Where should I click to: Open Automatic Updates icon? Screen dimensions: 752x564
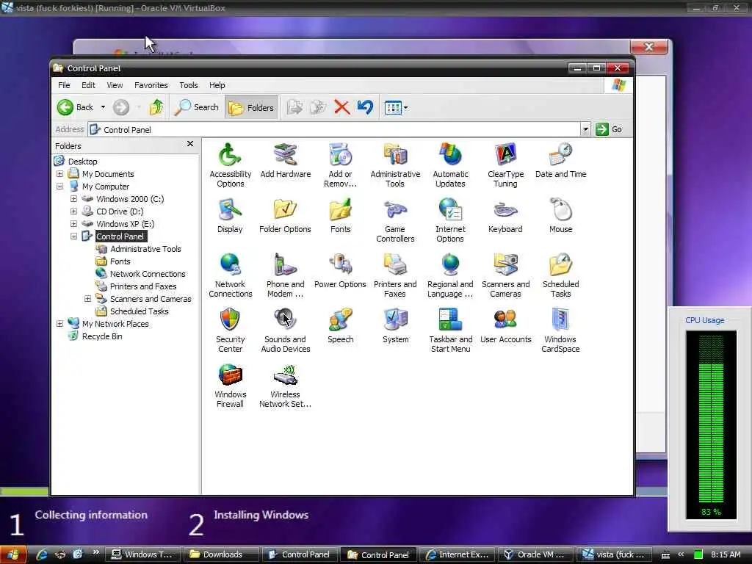(450, 164)
